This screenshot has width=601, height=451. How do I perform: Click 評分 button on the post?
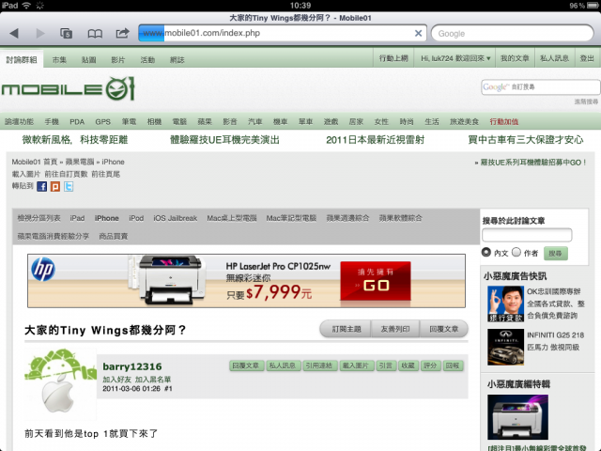pos(430,365)
